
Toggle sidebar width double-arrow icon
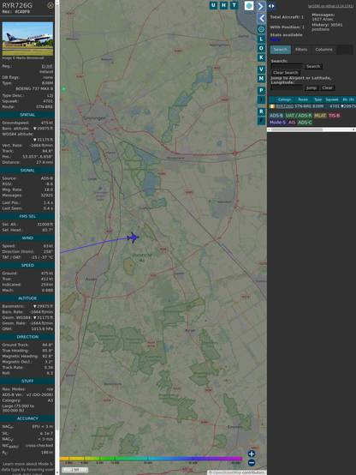pos(271,6)
